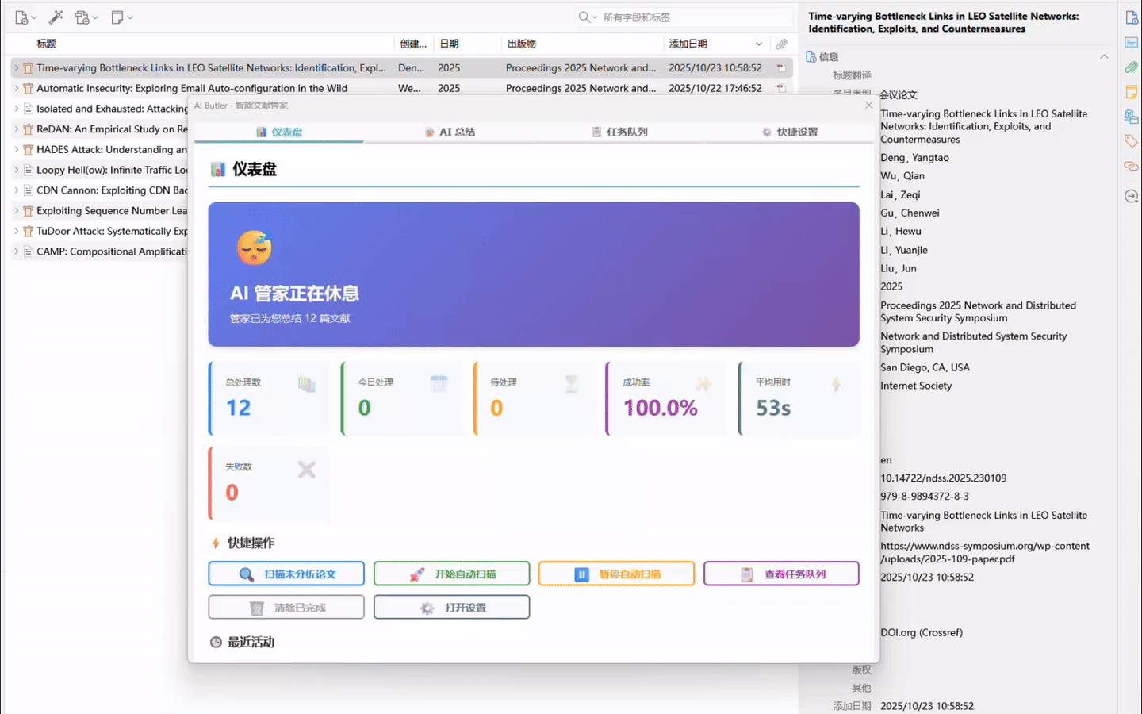Click the 打开设置 button
Image resolution: width=1142 pixels, height=714 pixels.
(x=451, y=607)
